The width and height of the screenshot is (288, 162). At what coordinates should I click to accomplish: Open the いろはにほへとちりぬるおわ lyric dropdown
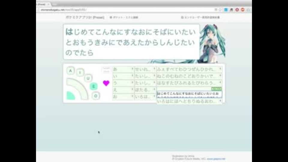[189, 101]
